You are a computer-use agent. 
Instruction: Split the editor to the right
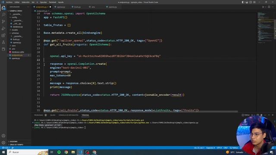coord(269,7)
